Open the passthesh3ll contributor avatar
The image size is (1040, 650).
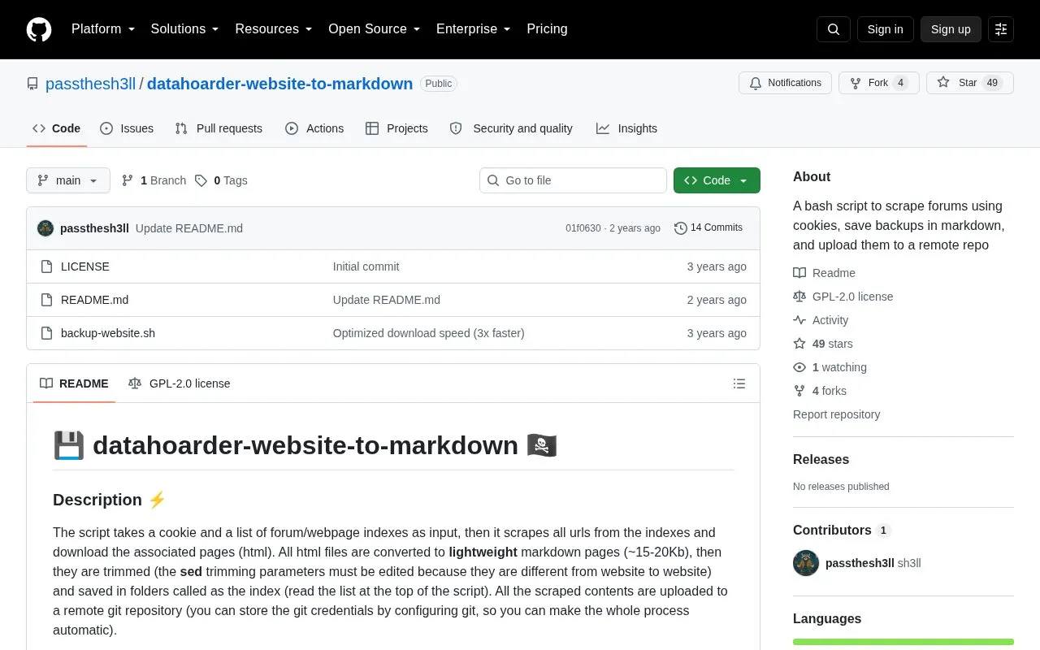pos(806,563)
